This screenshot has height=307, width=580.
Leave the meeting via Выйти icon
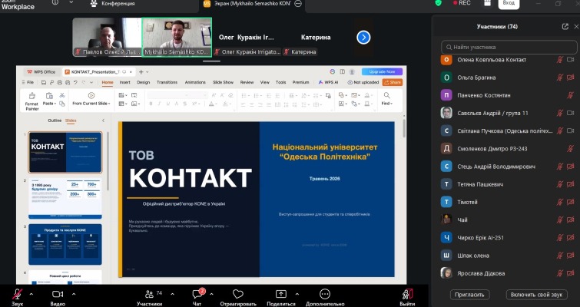[x=407, y=294]
